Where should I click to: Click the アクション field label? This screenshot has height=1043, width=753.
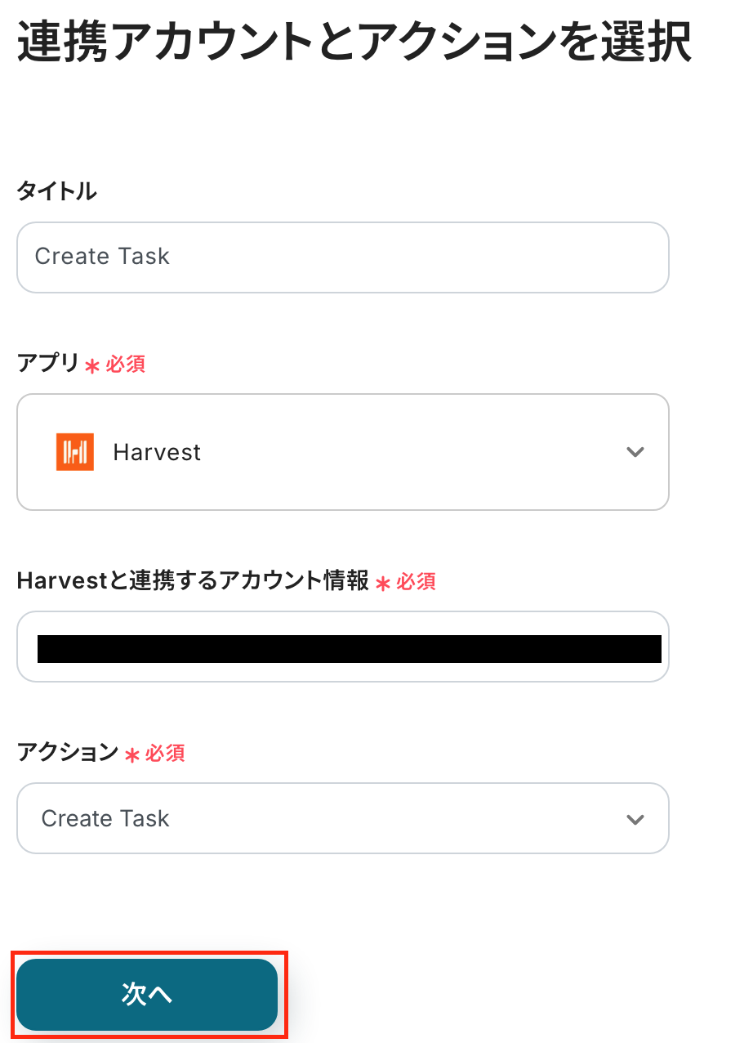pos(68,753)
